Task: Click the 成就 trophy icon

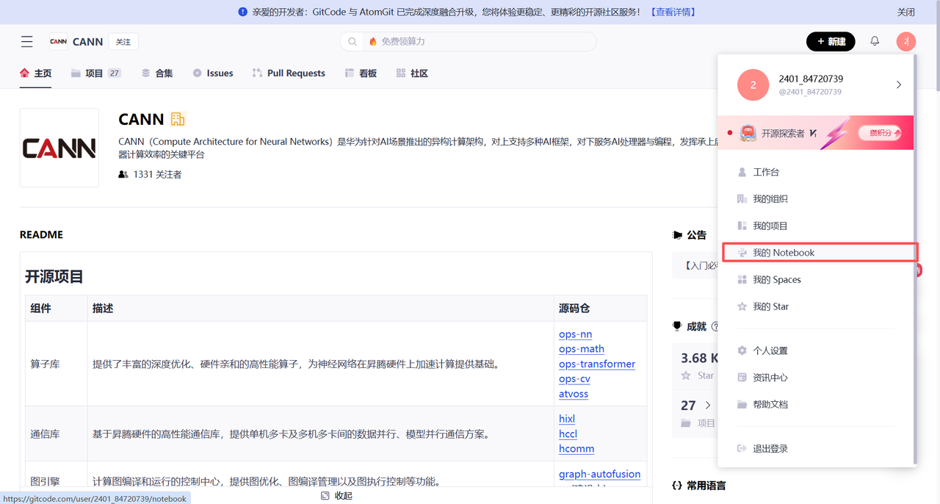Action: click(677, 326)
